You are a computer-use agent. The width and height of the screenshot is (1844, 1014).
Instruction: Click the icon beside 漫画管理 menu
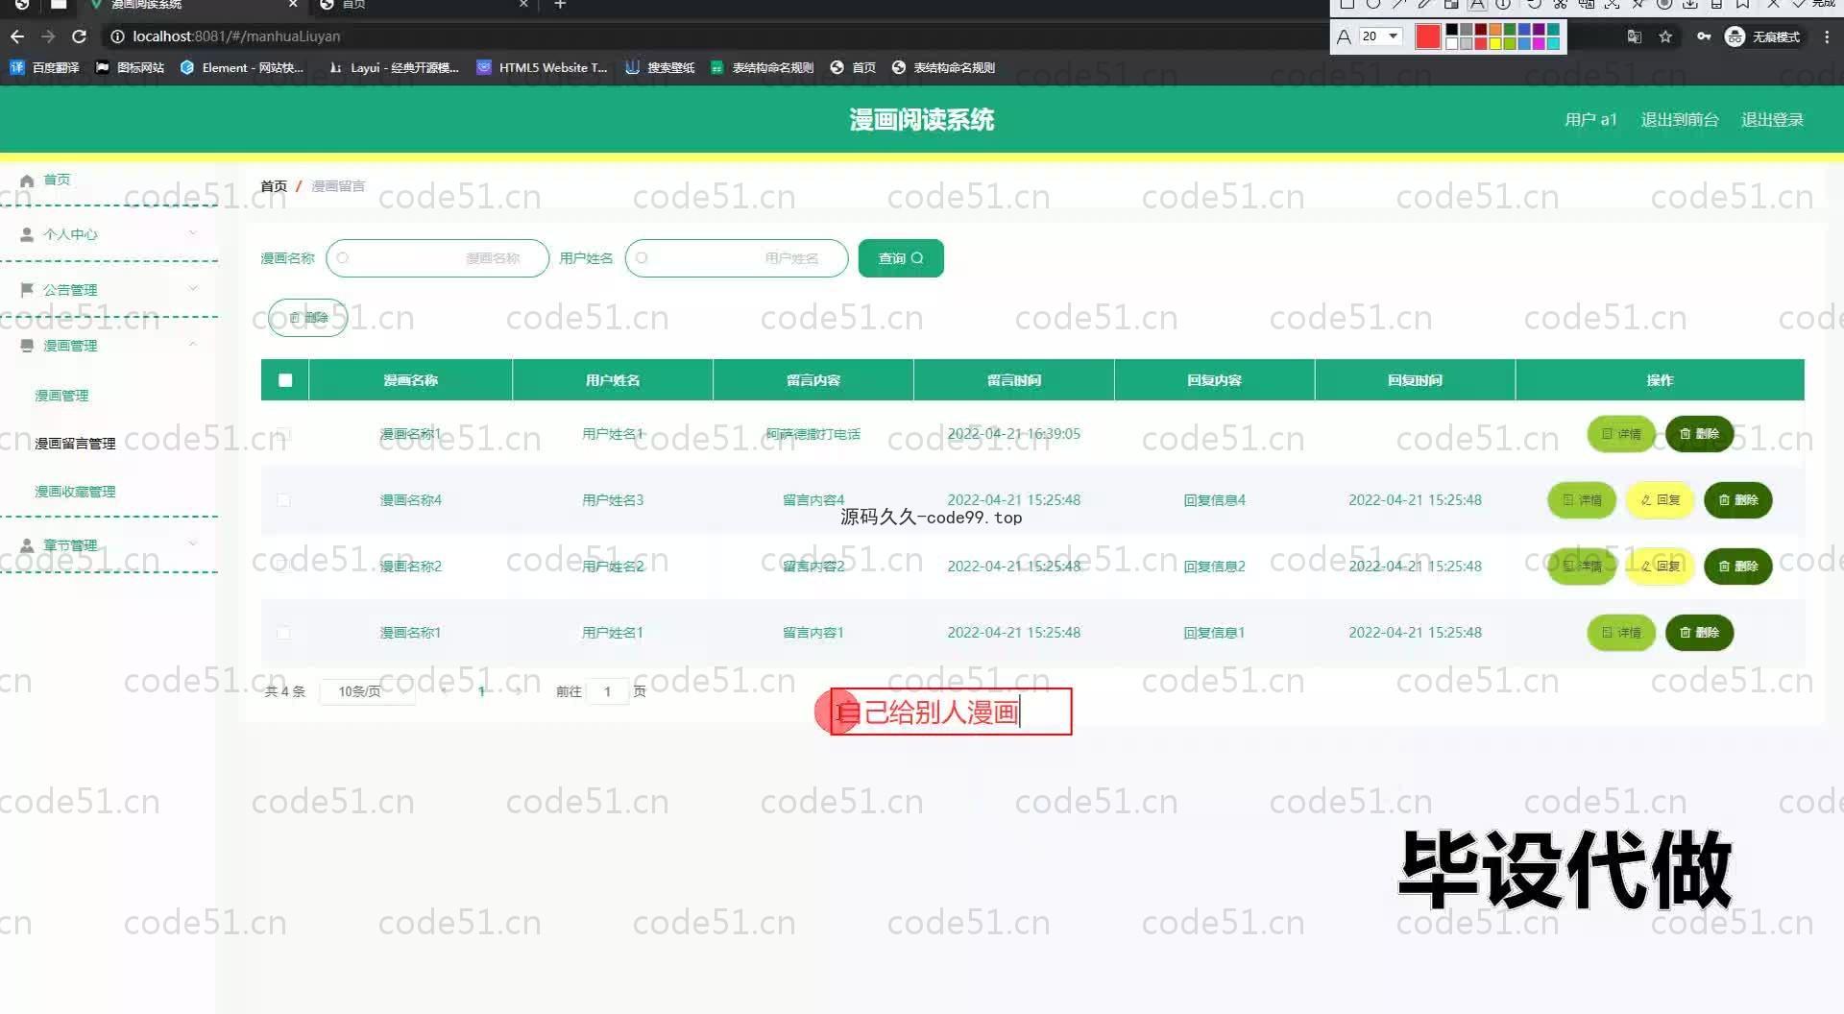27,345
